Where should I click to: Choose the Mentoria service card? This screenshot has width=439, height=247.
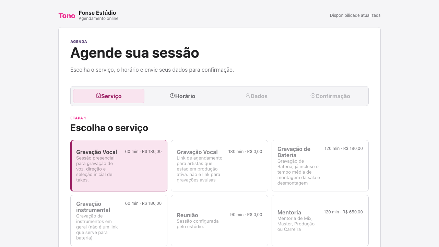pyautogui.click(x=320, y=221)
